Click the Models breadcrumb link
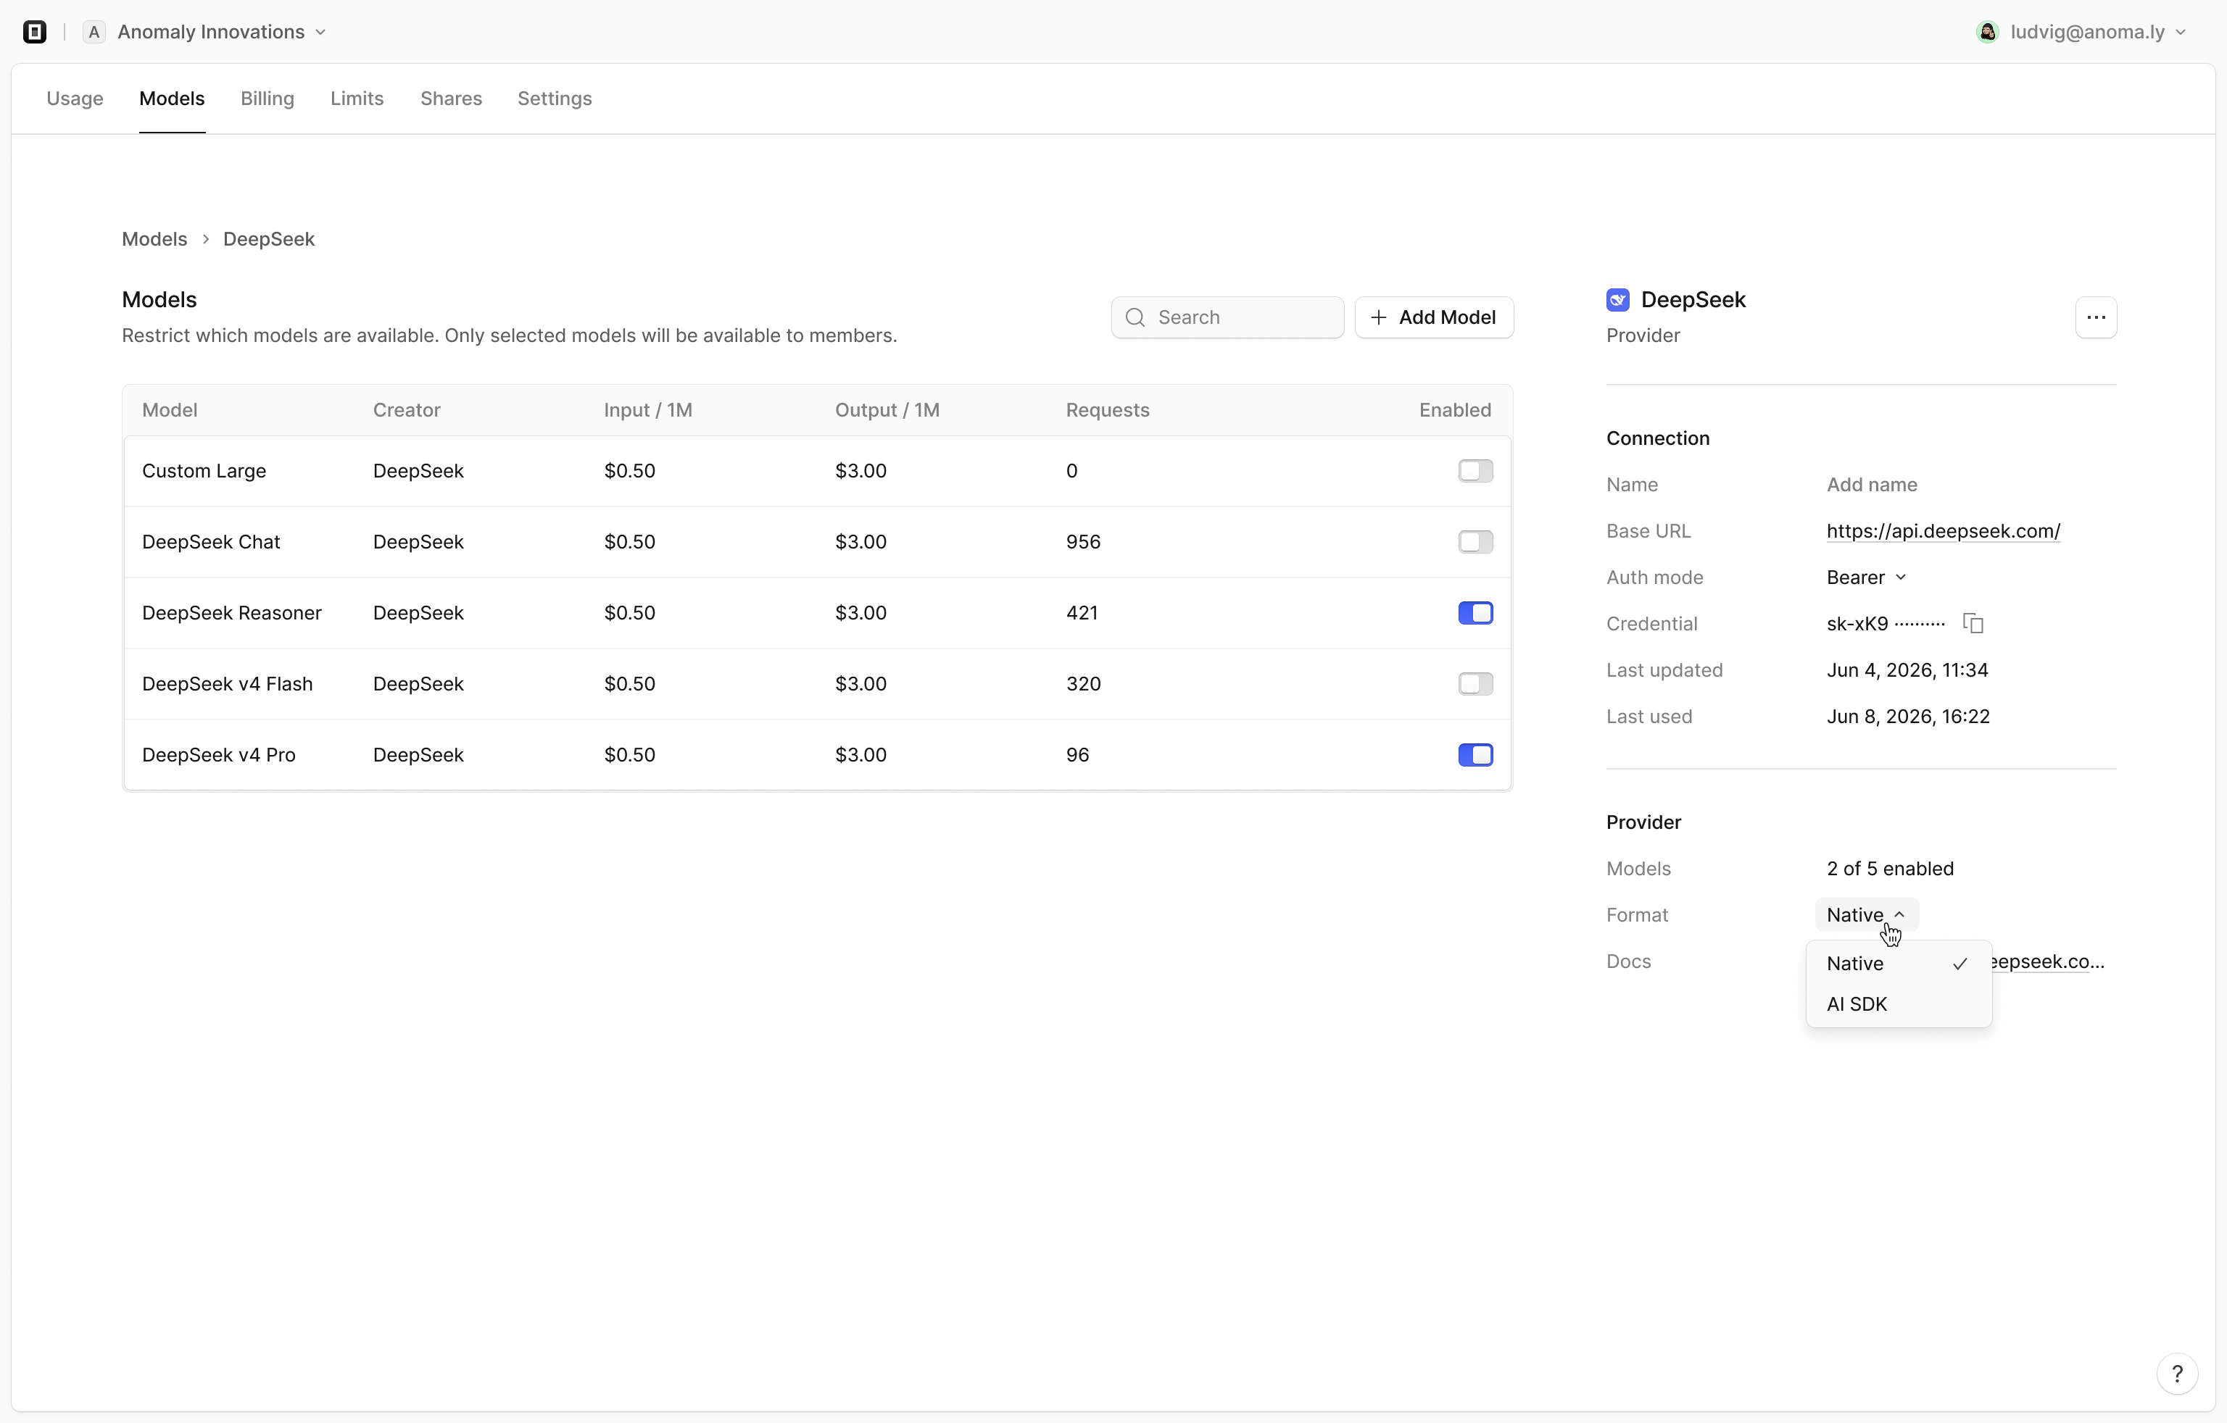The width and height of the screenshot is (2227, 1423). (154, 240)
